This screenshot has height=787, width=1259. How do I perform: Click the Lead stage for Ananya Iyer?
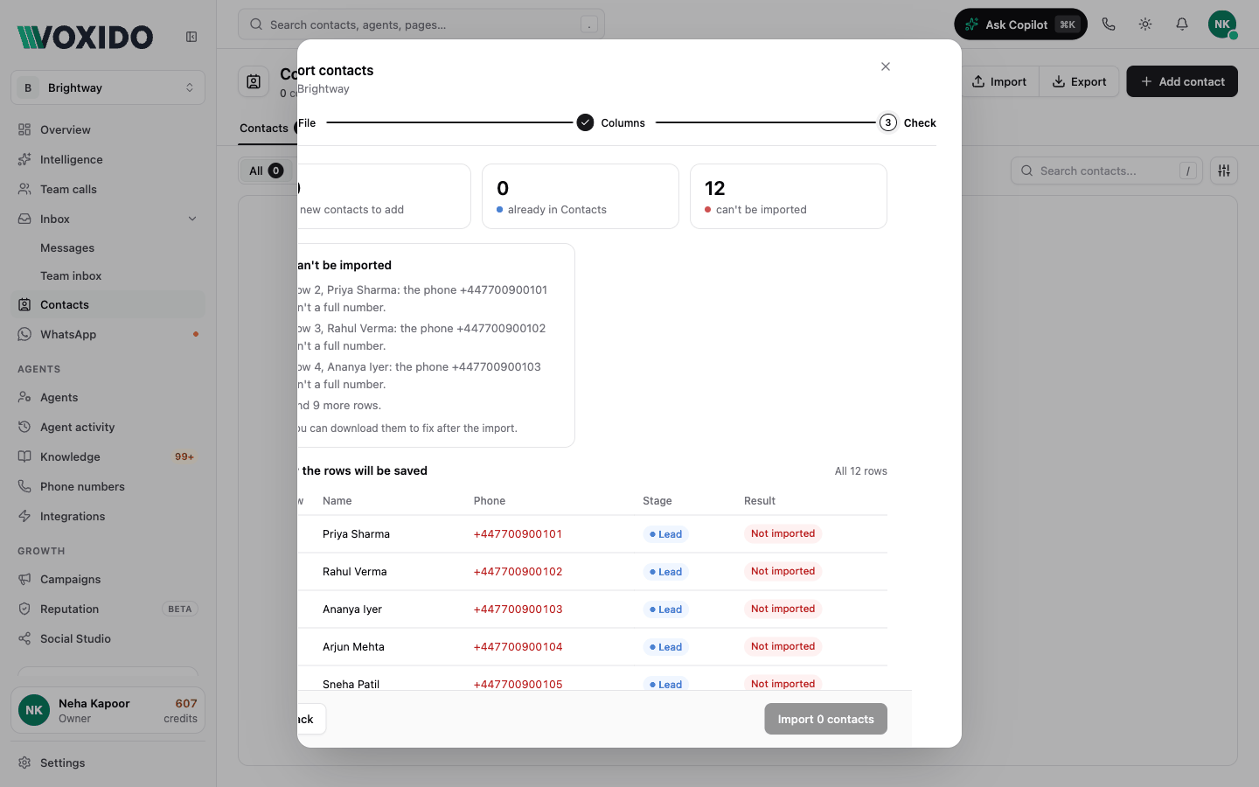[x=665, y=609]
